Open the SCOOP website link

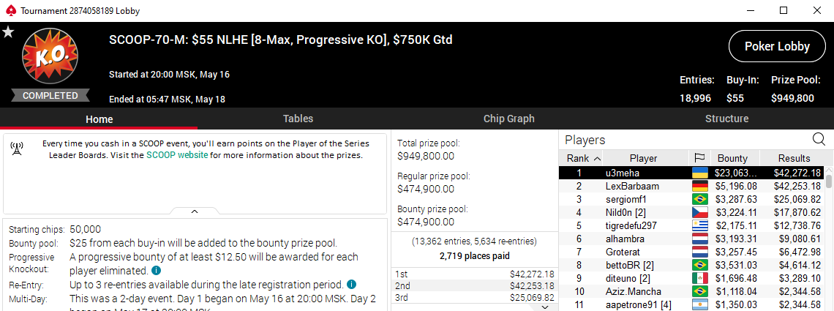177,156
